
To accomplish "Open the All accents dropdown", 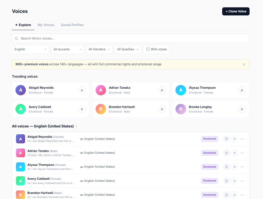I will pos(68,49).
